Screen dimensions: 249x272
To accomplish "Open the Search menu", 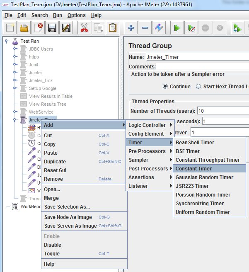I will click(x=39, y=15).
